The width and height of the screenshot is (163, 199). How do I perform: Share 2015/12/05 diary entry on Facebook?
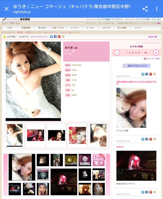pyautogui.click(x=147, y=192)
